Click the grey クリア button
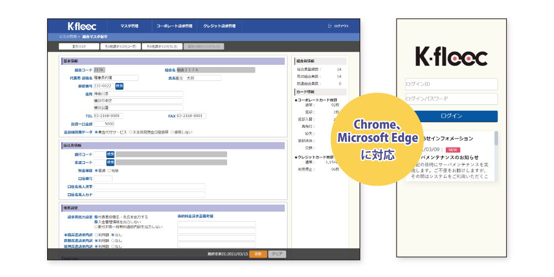Viewport: 554px width, 277px height. pos(277,254)
